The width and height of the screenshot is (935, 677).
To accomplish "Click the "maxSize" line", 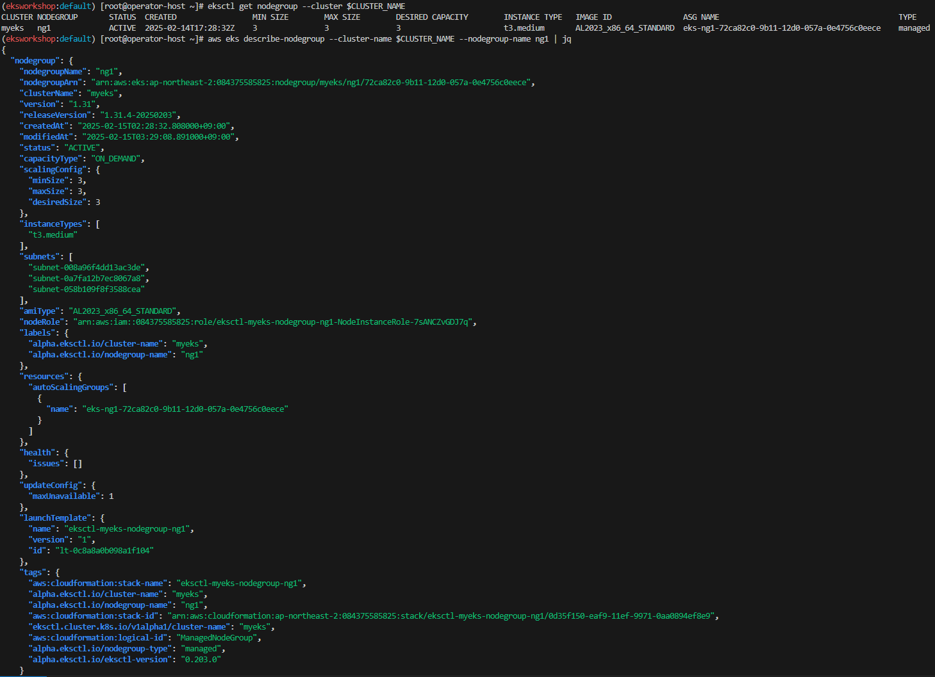I will click(x=57, y=192).
